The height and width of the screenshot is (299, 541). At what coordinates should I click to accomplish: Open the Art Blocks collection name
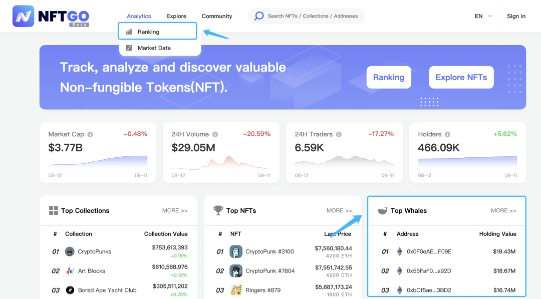pyautogui.click(x=92, y=271)
